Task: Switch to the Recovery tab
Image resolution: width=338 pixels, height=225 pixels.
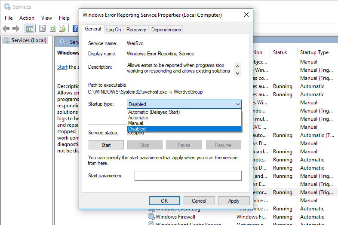Action: [x=136, y=30]
